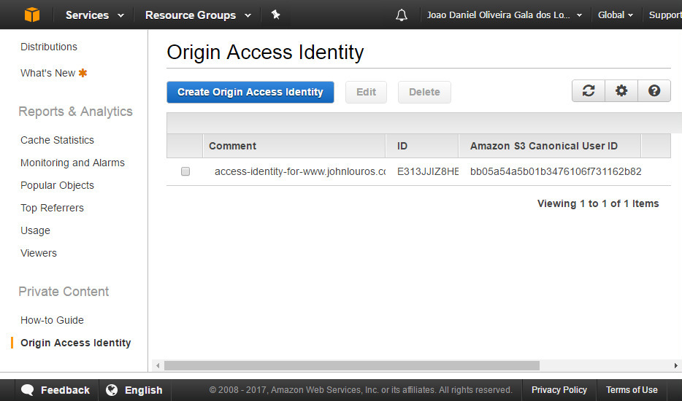Viewport: 682px width, 401px height.
Task: Expand the Resource Groups dropdown
Action: tap(198, 15)
